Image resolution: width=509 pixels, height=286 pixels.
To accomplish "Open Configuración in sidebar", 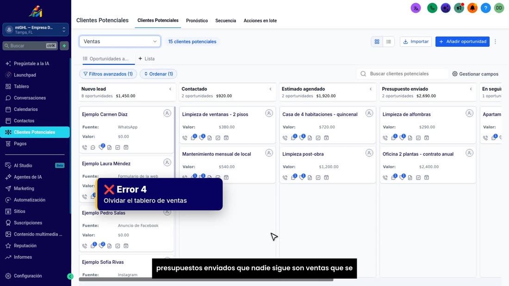I will pos(28,276).
